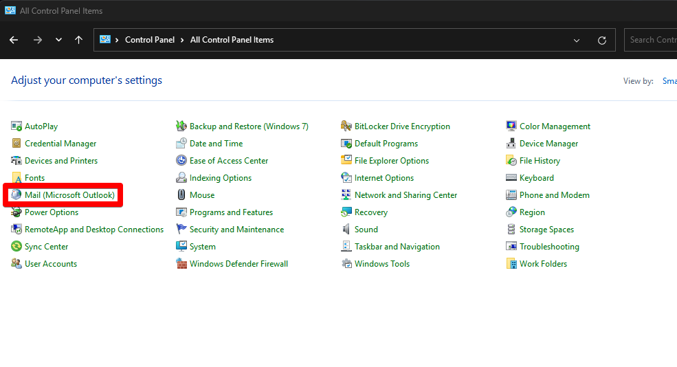Click the Sound speaker icon
The height and width of the screenshot is (367, 677).
[347, 230]
